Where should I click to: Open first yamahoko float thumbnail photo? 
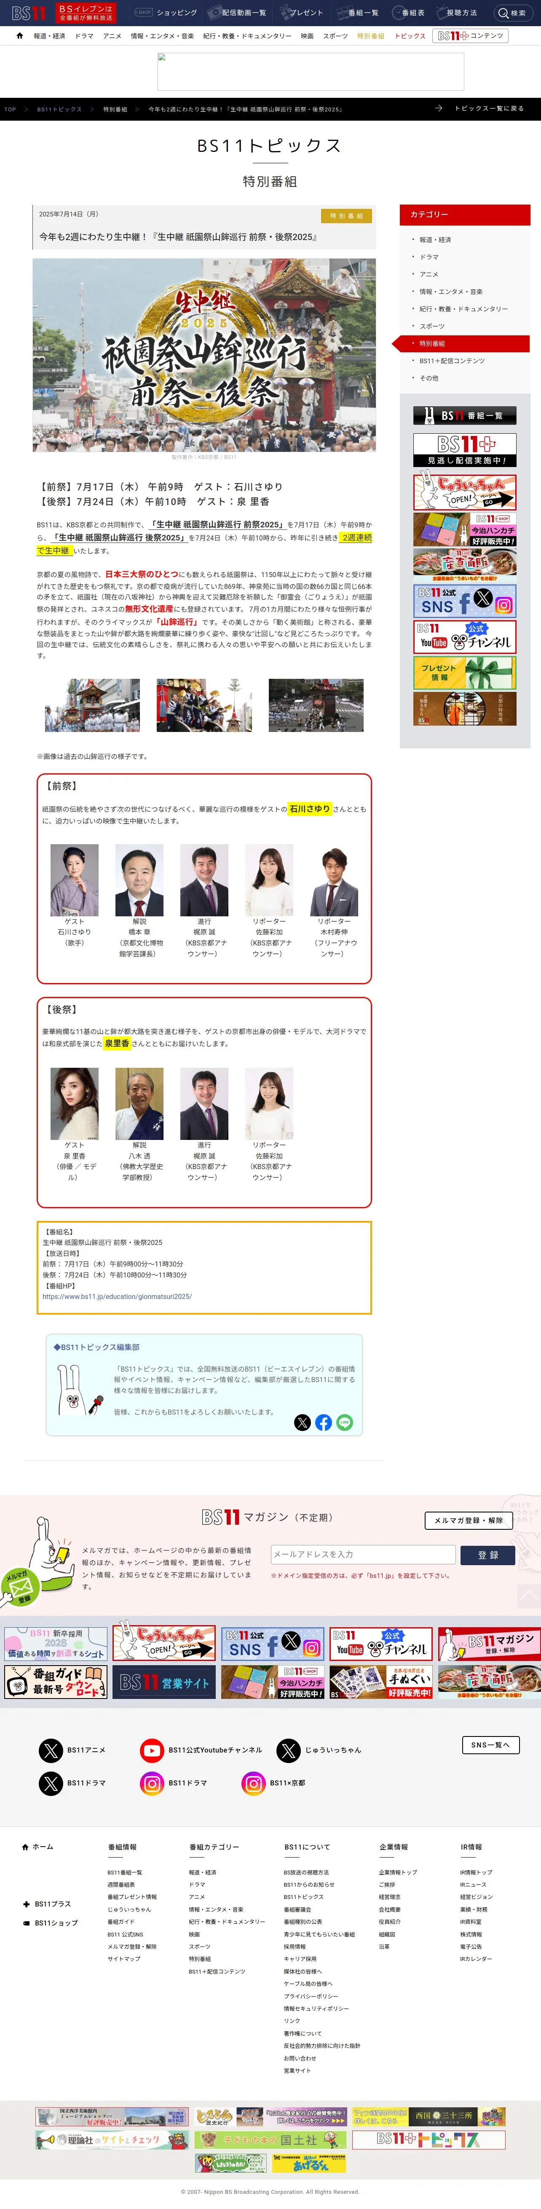92,705
